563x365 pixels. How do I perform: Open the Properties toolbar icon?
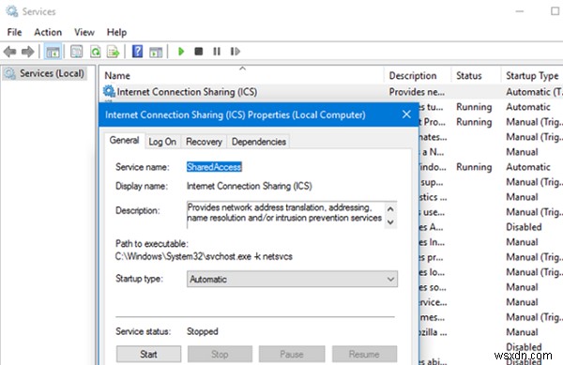click(77, 52)
